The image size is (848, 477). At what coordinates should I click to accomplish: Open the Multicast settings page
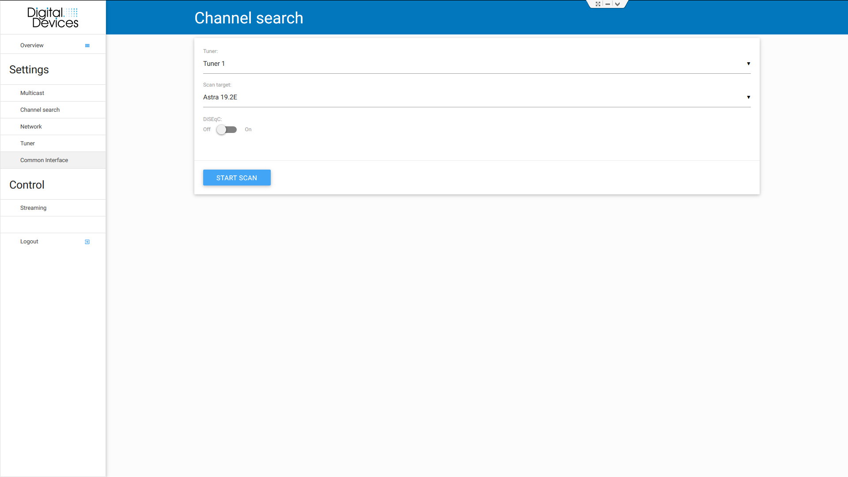click(x=32, y=93)
